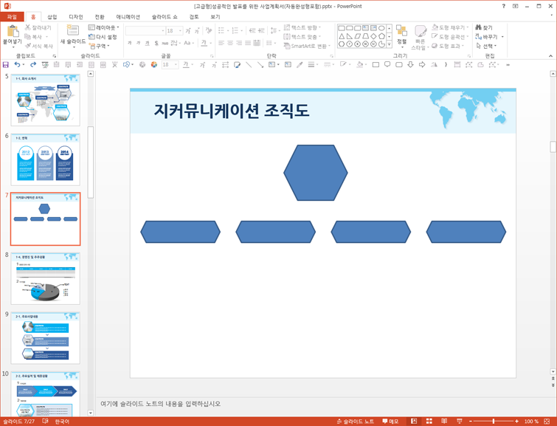Screen dimensions: 557x426
Task: Open the Shape Fill (도형 채우기) dropdown
Action: coord(451,27)
